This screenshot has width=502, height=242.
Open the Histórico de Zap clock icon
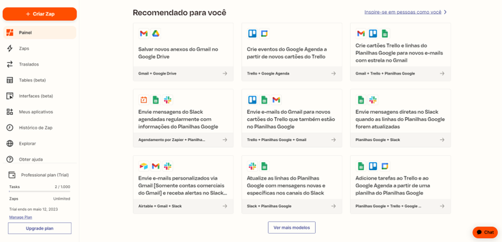tap(10, 128)
